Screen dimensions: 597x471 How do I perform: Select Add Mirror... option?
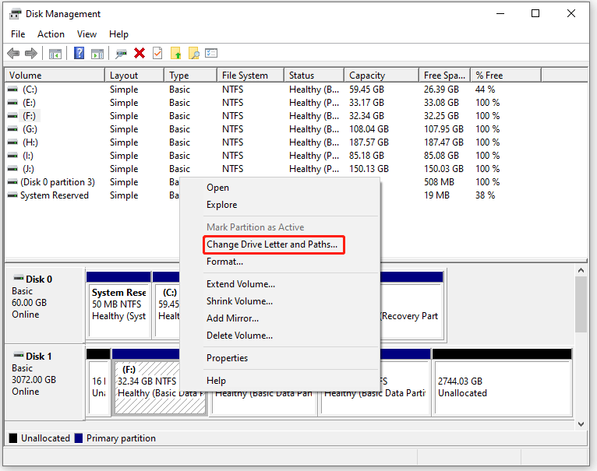point(280,318)
